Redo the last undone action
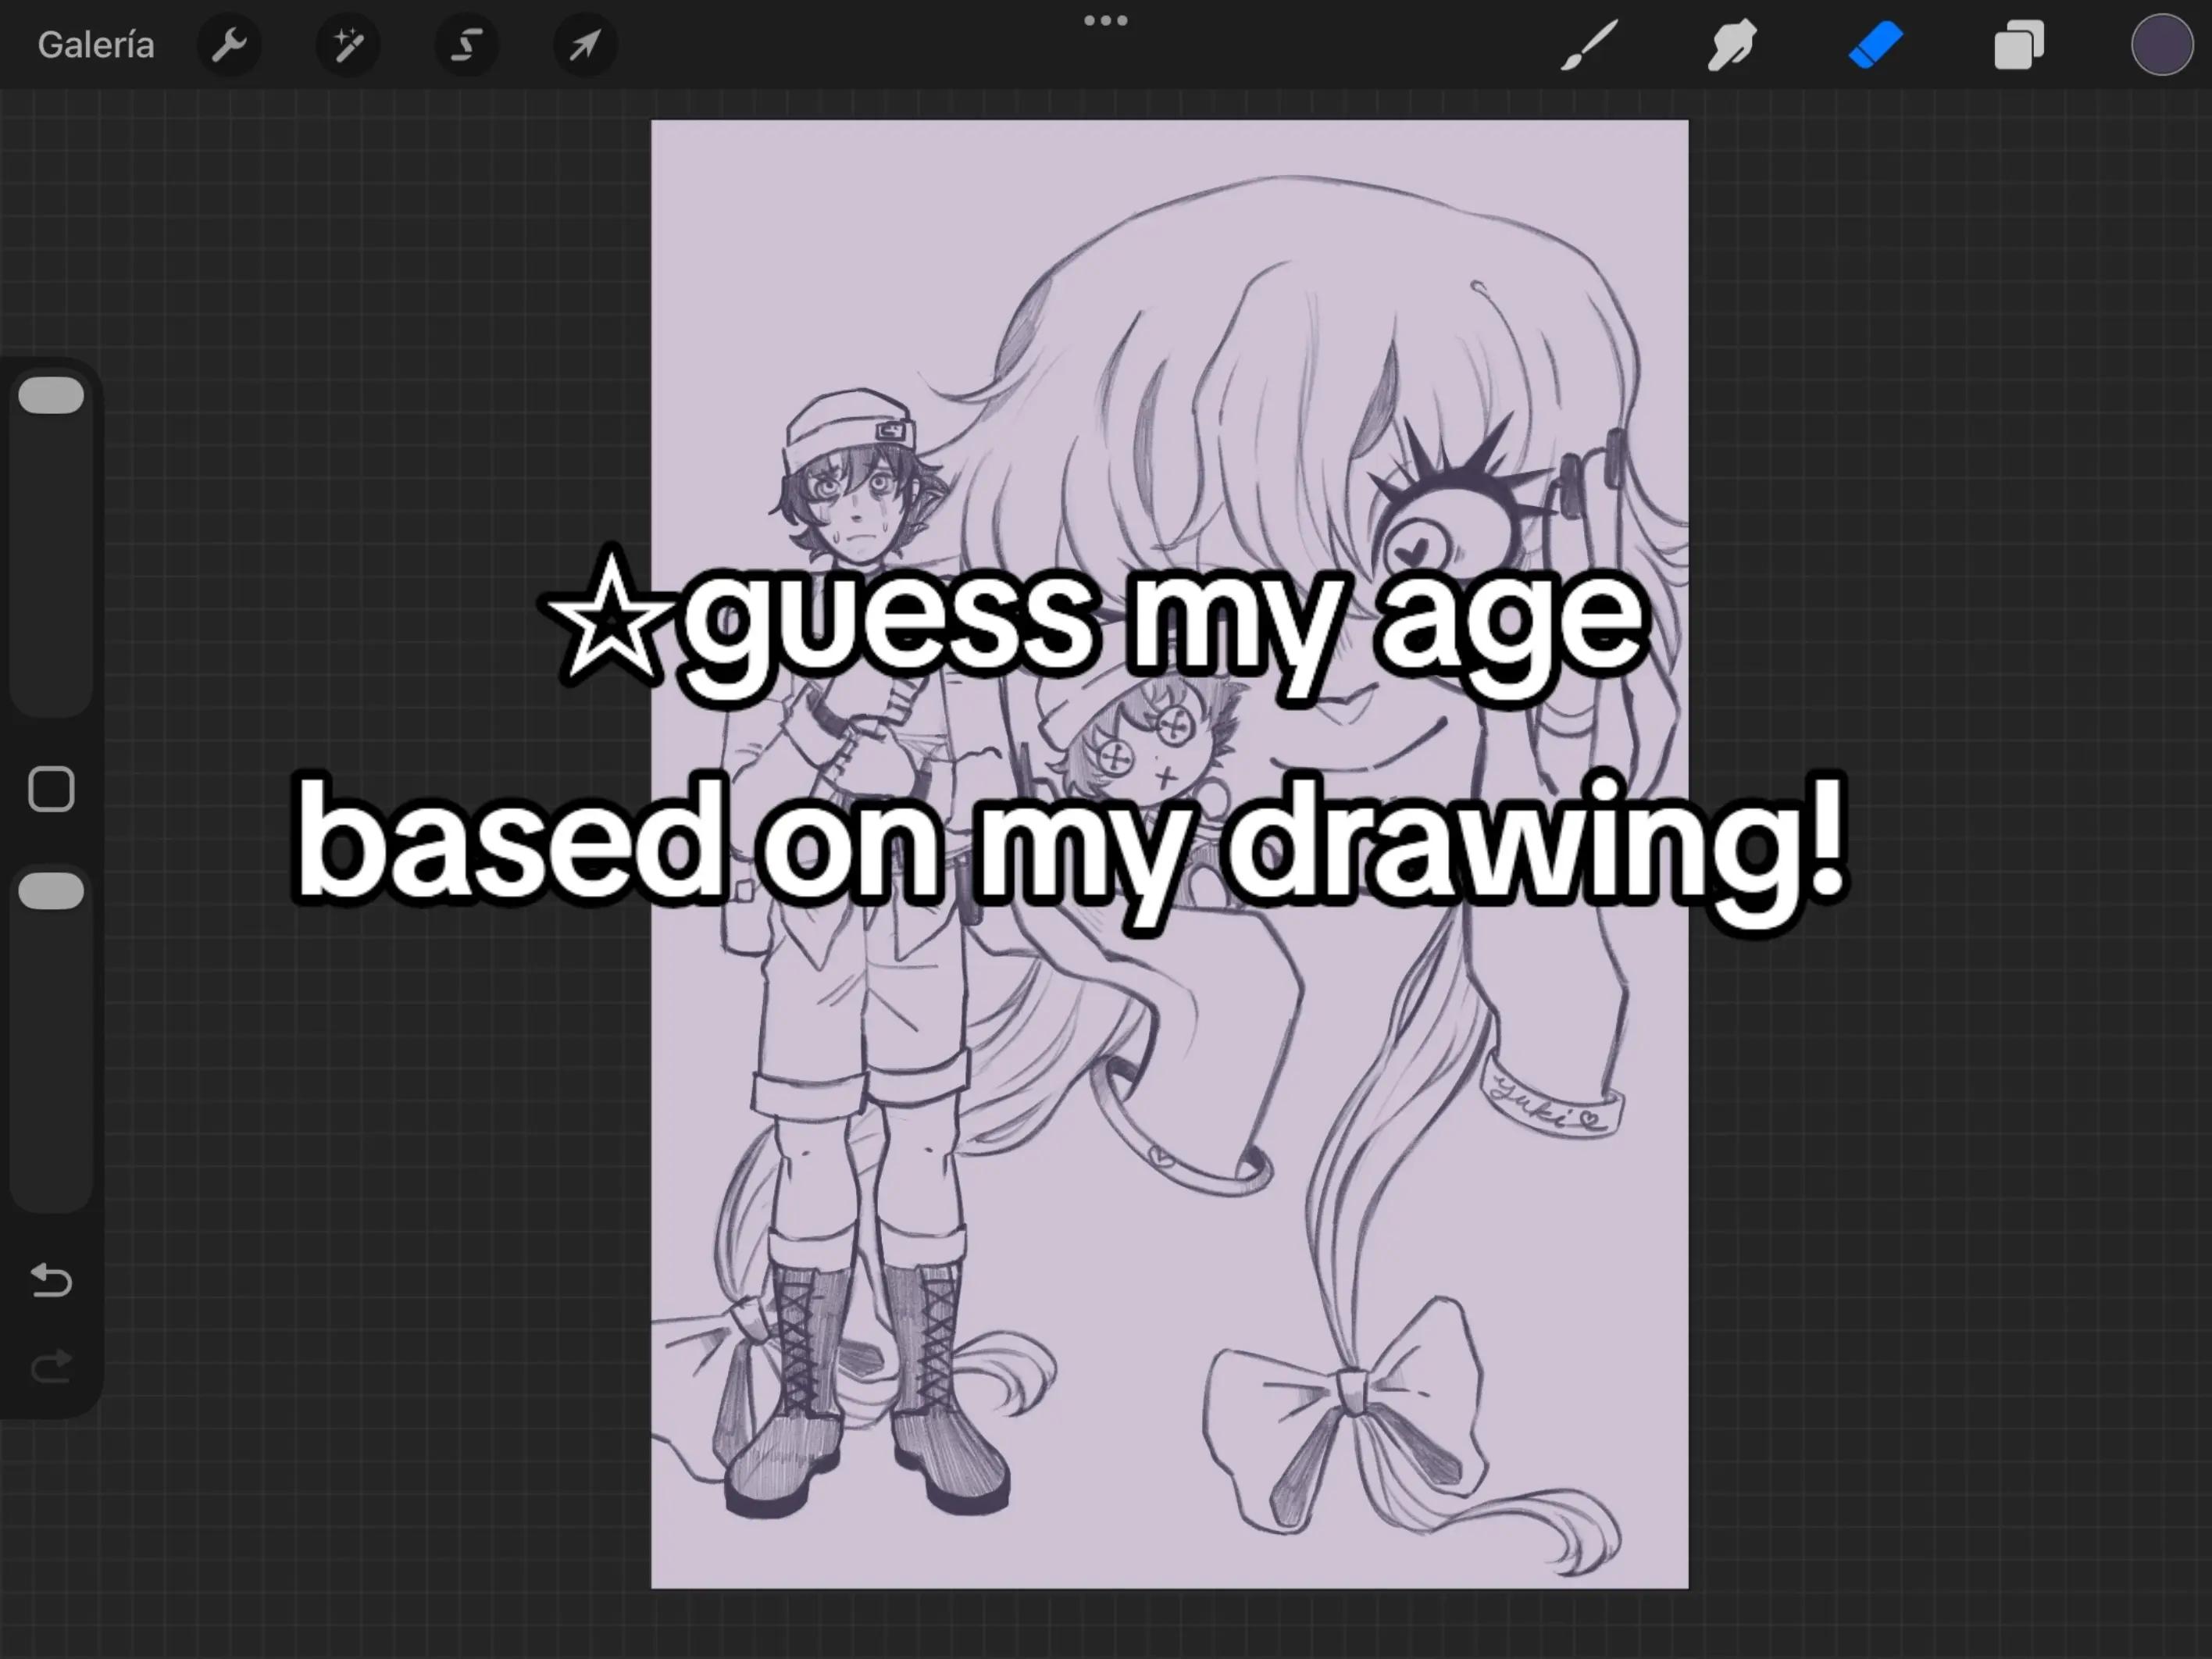 pos(51,1366)
